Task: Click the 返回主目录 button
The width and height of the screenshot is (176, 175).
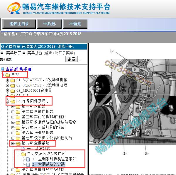Action: pos(19,24)
